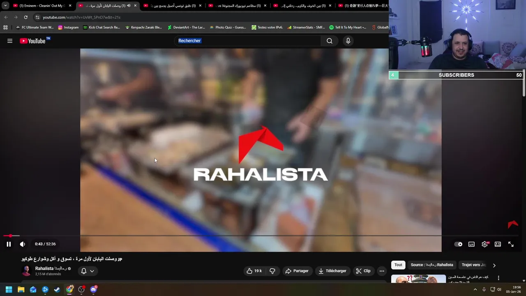The height and width of the screenshot is (296, 526).
Task: Download the video via Télécharger
Action: click(332, 271)
